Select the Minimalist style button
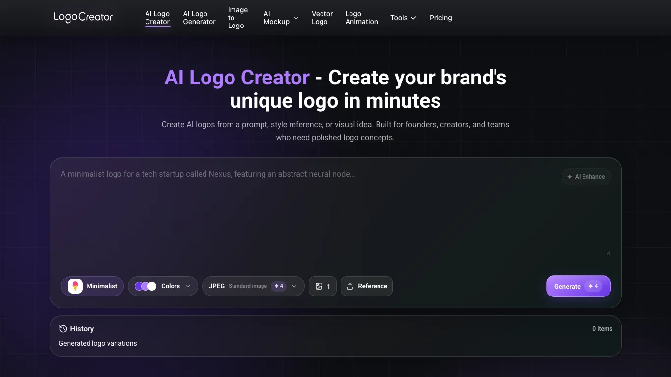Screen dimensions: 671x377 tap(92, 286)
